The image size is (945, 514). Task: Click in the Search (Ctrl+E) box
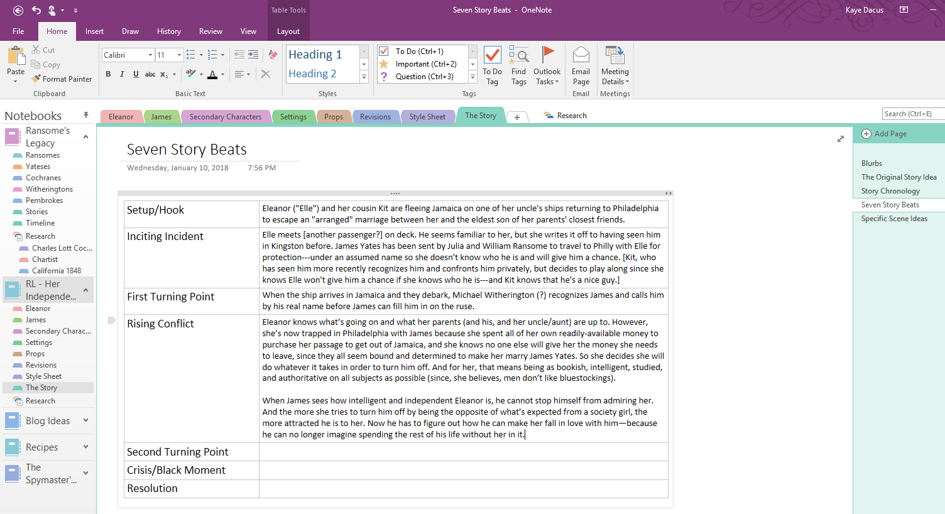[912, 114]
